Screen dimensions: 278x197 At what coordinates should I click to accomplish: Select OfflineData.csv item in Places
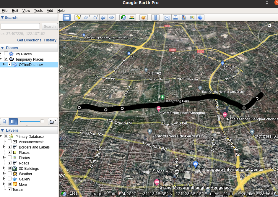(31, 64)
